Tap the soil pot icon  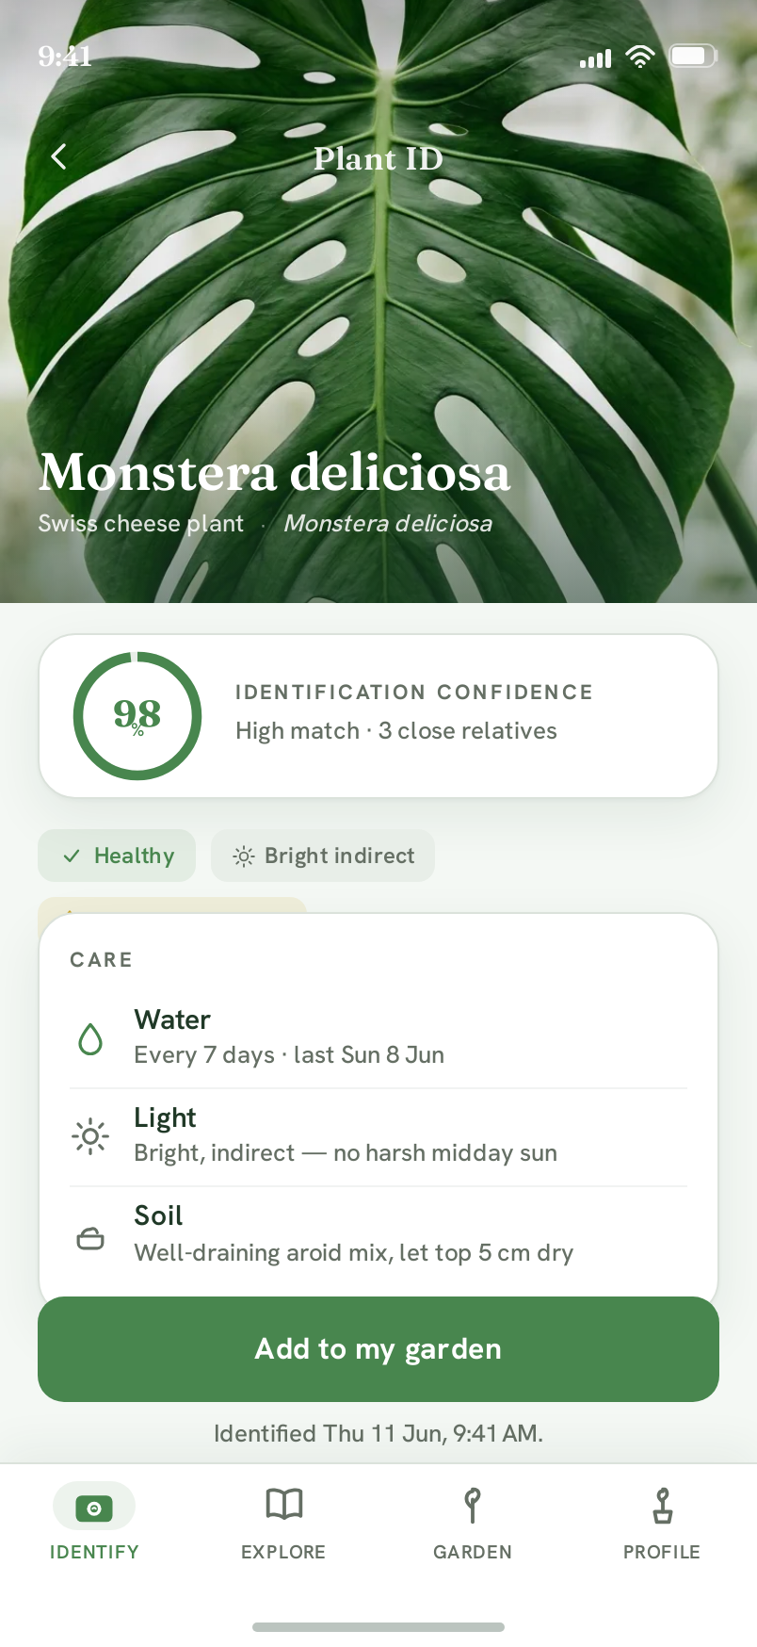(x=90, y=1238)
